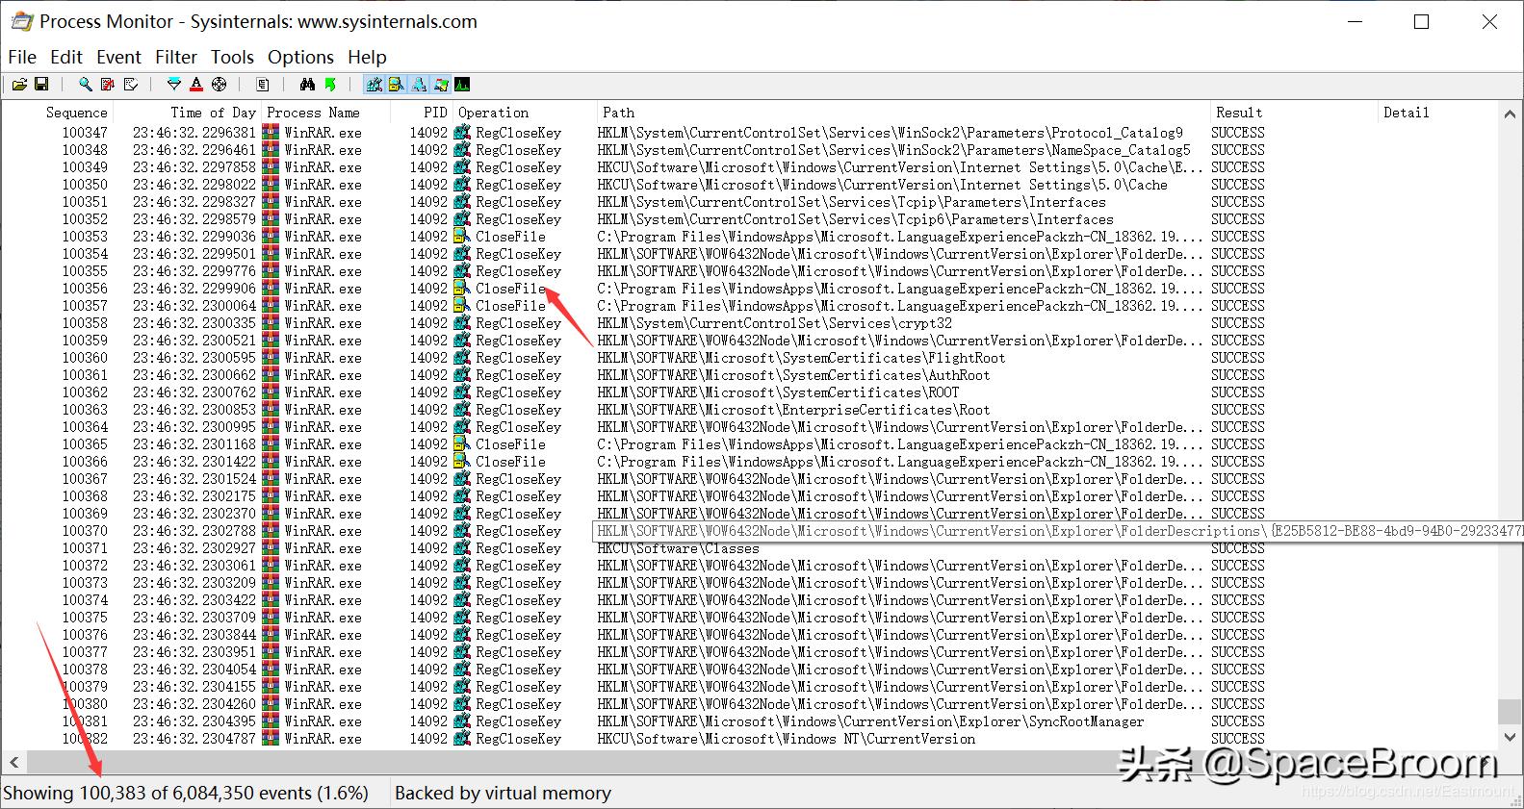
Task: Toggle Show Network Activity
Action: 419,85
